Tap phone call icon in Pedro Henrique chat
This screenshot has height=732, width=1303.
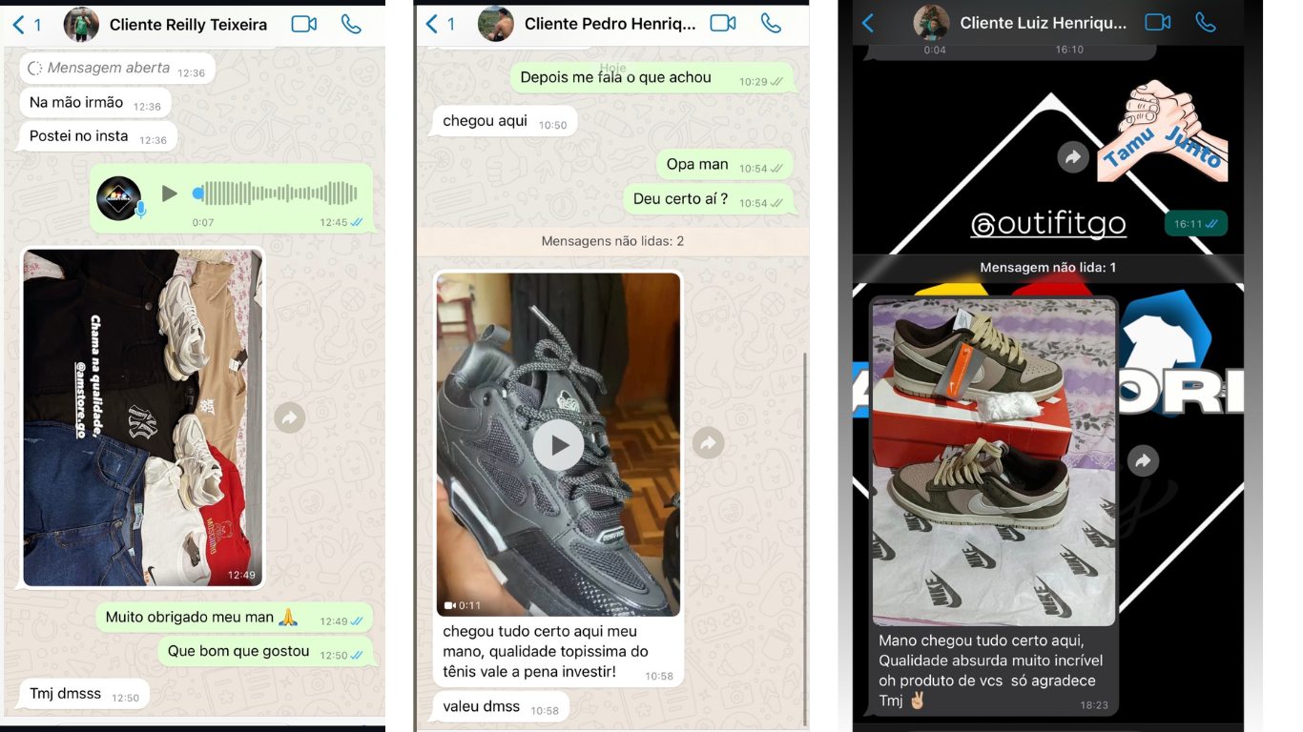pyautogui.click(x=771, y=24)
